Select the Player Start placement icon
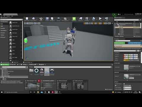The height and width of the screenshot is (107, 142). coord(11,37)
